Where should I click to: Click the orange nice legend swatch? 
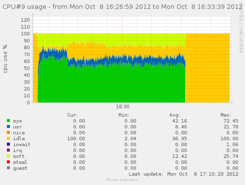(x=8, y=132)
